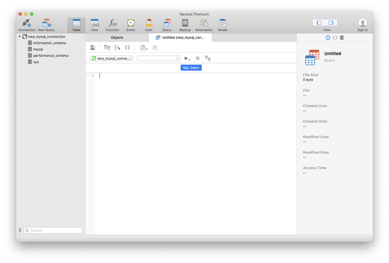Viewport: 389px width, 263px height.
Task: Beautify SQL with the format icon
Action: pyautogui.click(x=117, y=48)
